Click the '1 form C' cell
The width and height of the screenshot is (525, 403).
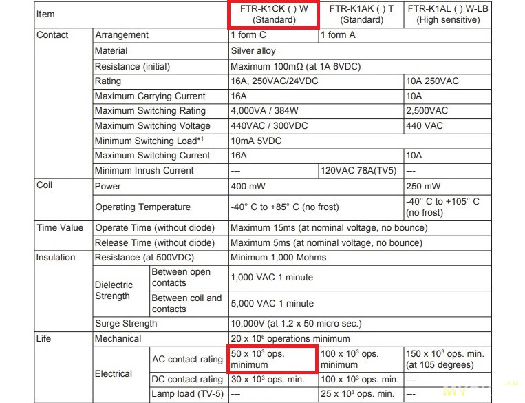click(x=273, y=35)
